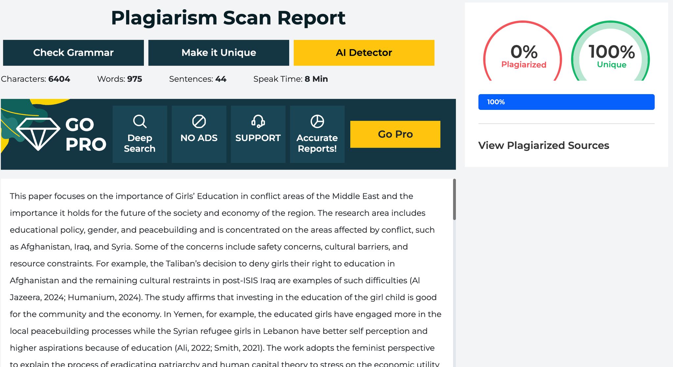Click the SUPPORT headset icon

coord(258,121)
